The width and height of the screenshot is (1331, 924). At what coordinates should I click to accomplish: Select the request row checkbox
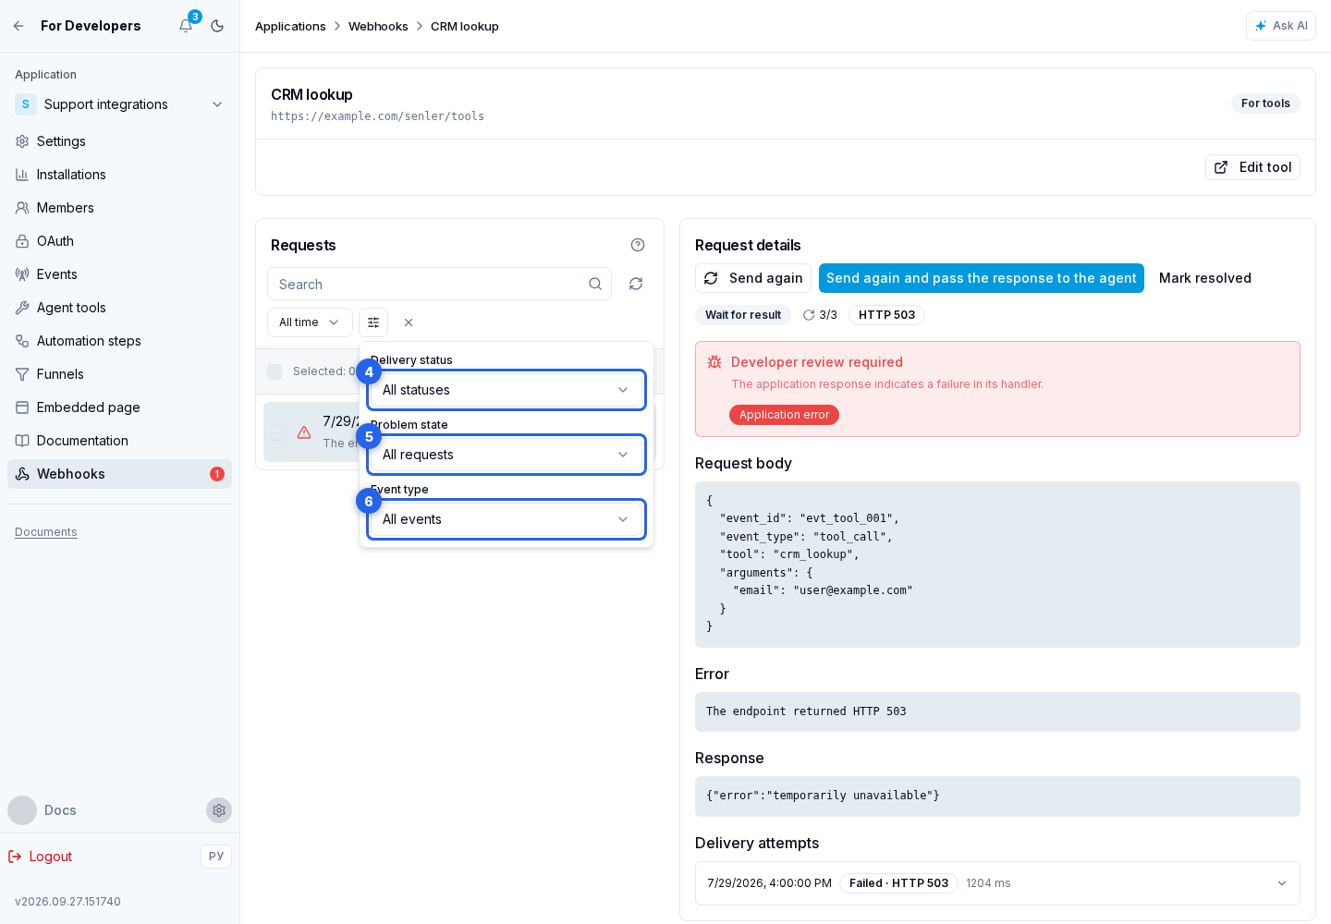point(278,432)
